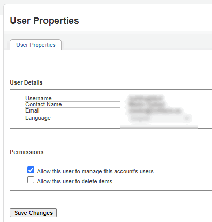212x222 pixels.
Task: Enable the delete items permission checkbox
Action: (x=31, y=180)
